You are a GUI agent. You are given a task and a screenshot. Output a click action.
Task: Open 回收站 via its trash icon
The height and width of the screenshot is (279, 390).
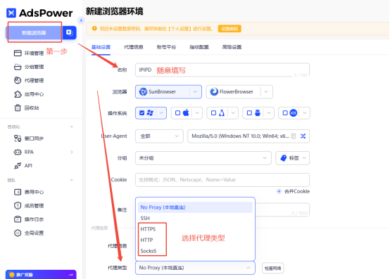pyautogui.click(x=18, y=108)
